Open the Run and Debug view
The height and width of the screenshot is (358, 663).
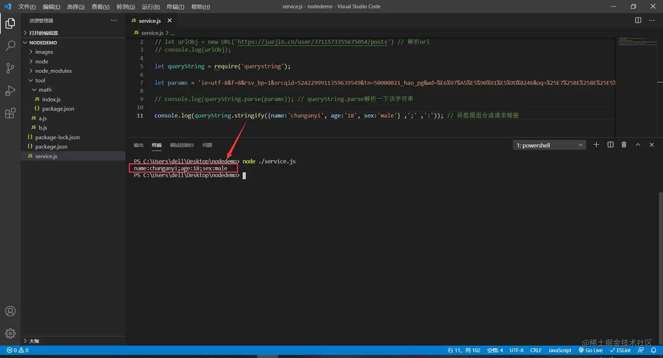pyautogui.click(x=10, y=91)
